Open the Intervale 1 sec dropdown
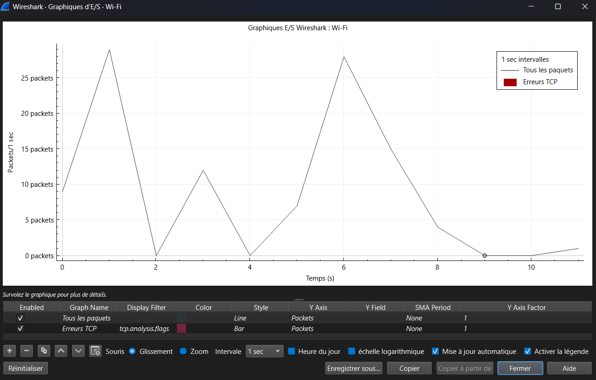The height and width of the screenshot is (380, 596). (x=265, y=352)
